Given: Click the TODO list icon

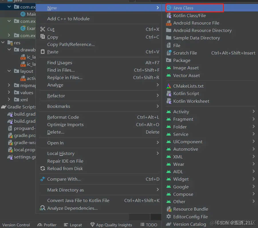Looking at the screenshot, I should coord(143,225).
